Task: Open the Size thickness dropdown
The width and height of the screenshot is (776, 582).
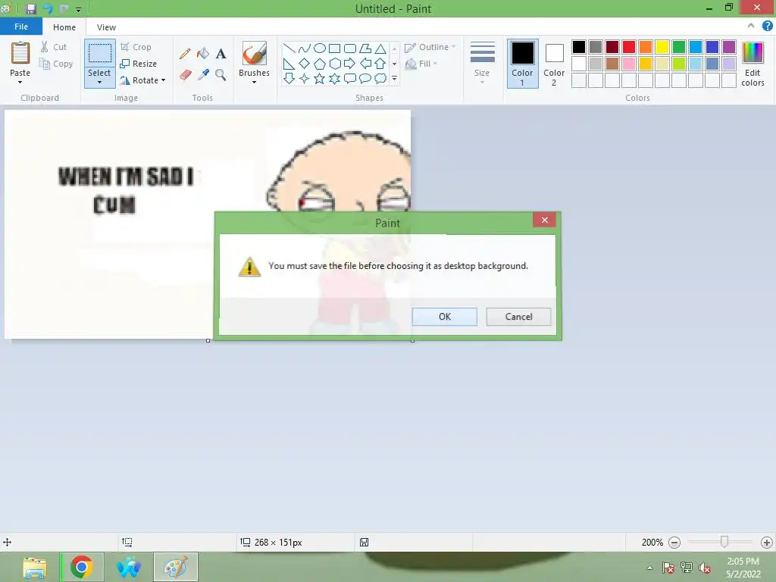Action: point(482,64)
